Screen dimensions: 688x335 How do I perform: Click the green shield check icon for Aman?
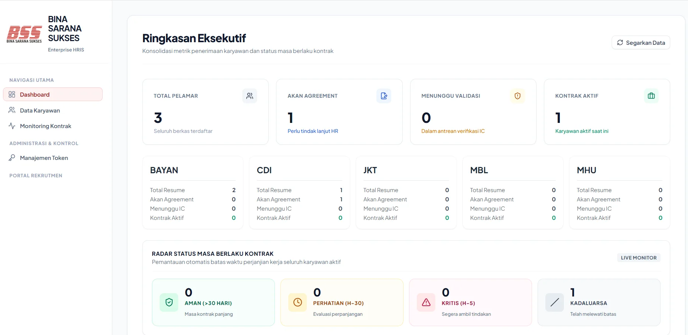pos(169,302)
